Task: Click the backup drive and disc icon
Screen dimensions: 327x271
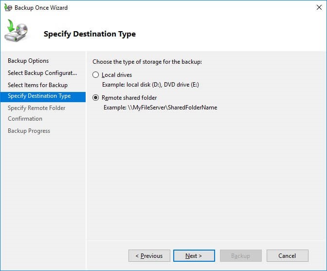Action: tap(16, 31)
